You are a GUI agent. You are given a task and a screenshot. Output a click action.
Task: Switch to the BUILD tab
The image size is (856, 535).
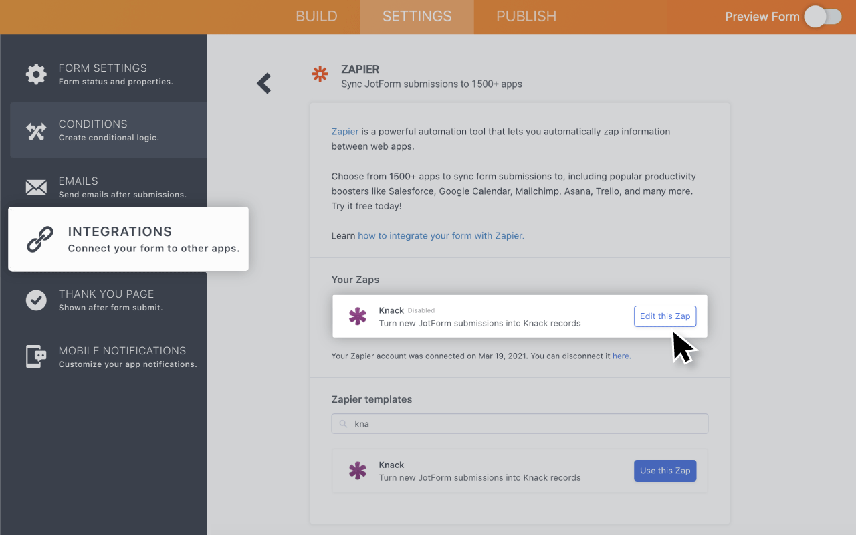tap(316, 16)
